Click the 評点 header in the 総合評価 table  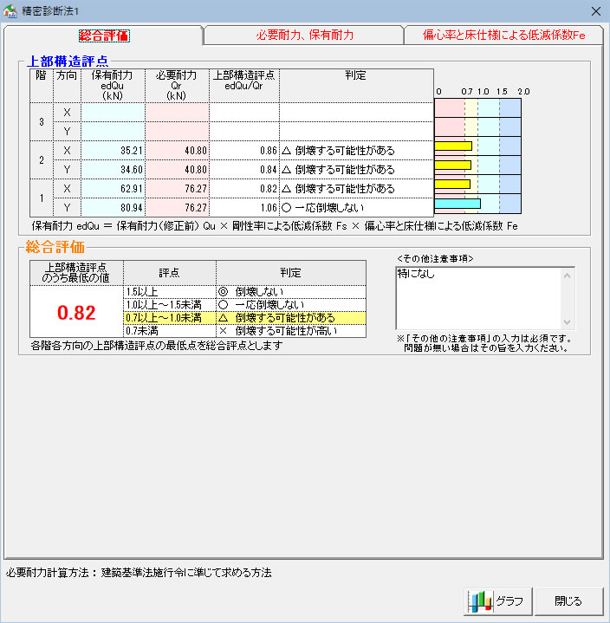(x=170, y=273)
